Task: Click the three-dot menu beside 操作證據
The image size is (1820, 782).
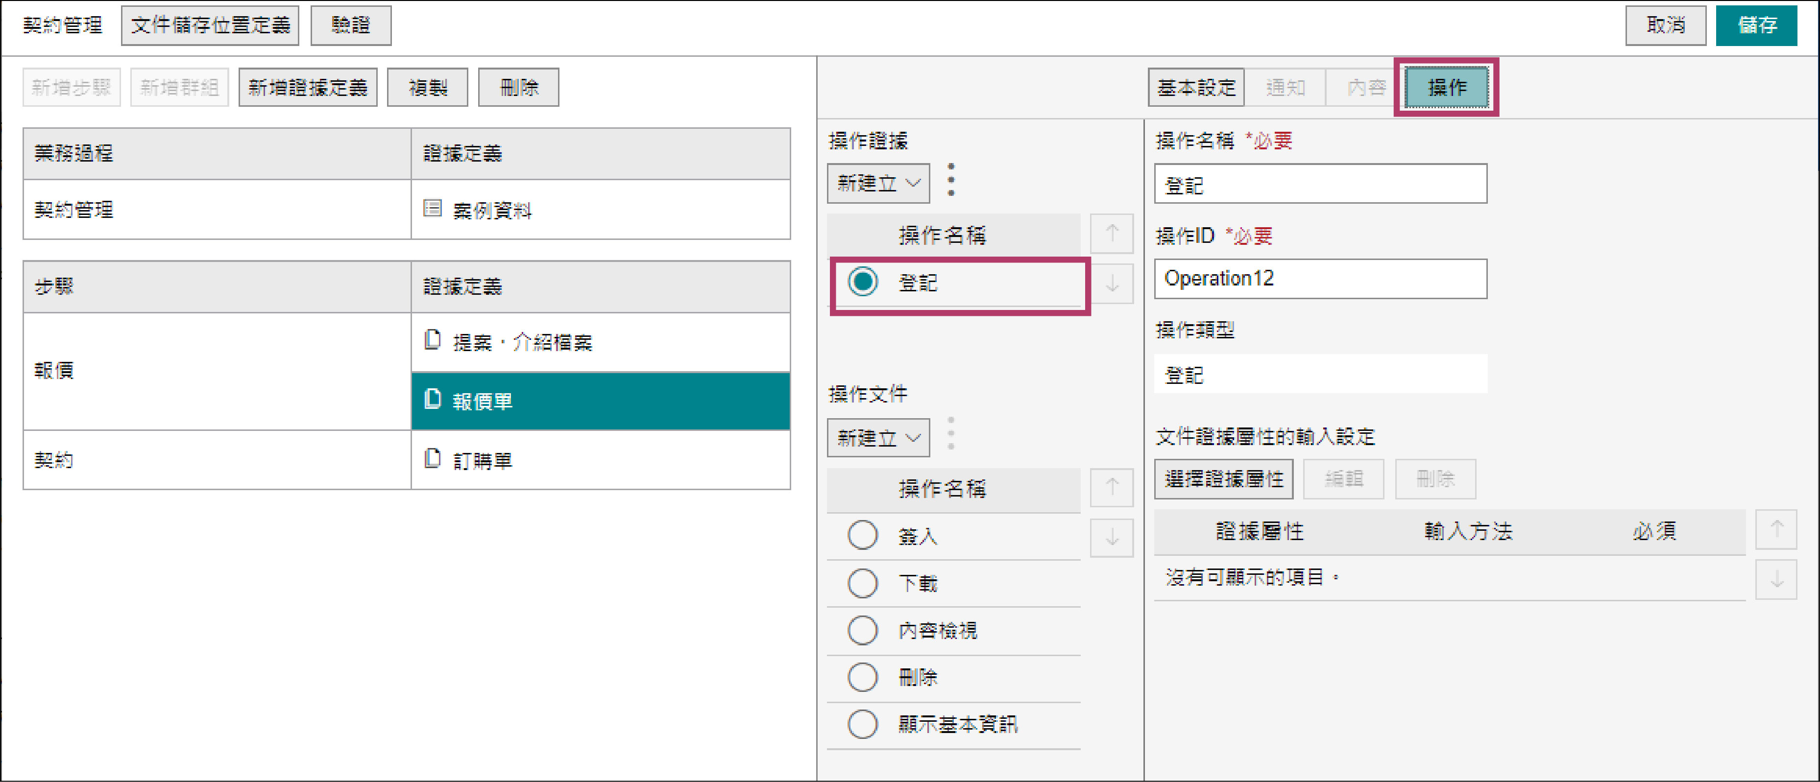Action: [951, 180]
